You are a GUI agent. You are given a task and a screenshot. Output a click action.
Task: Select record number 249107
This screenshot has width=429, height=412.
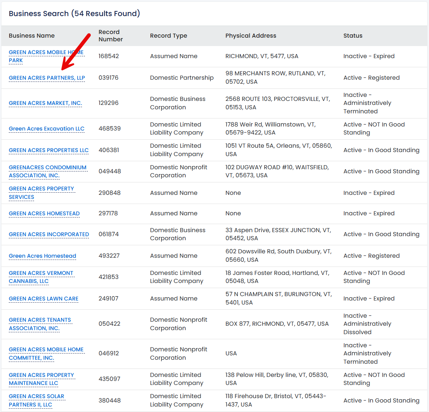(108, 298)
